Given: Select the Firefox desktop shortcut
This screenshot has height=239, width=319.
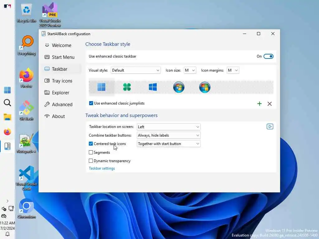Looking at the screenshot, I should coord(26,78).
